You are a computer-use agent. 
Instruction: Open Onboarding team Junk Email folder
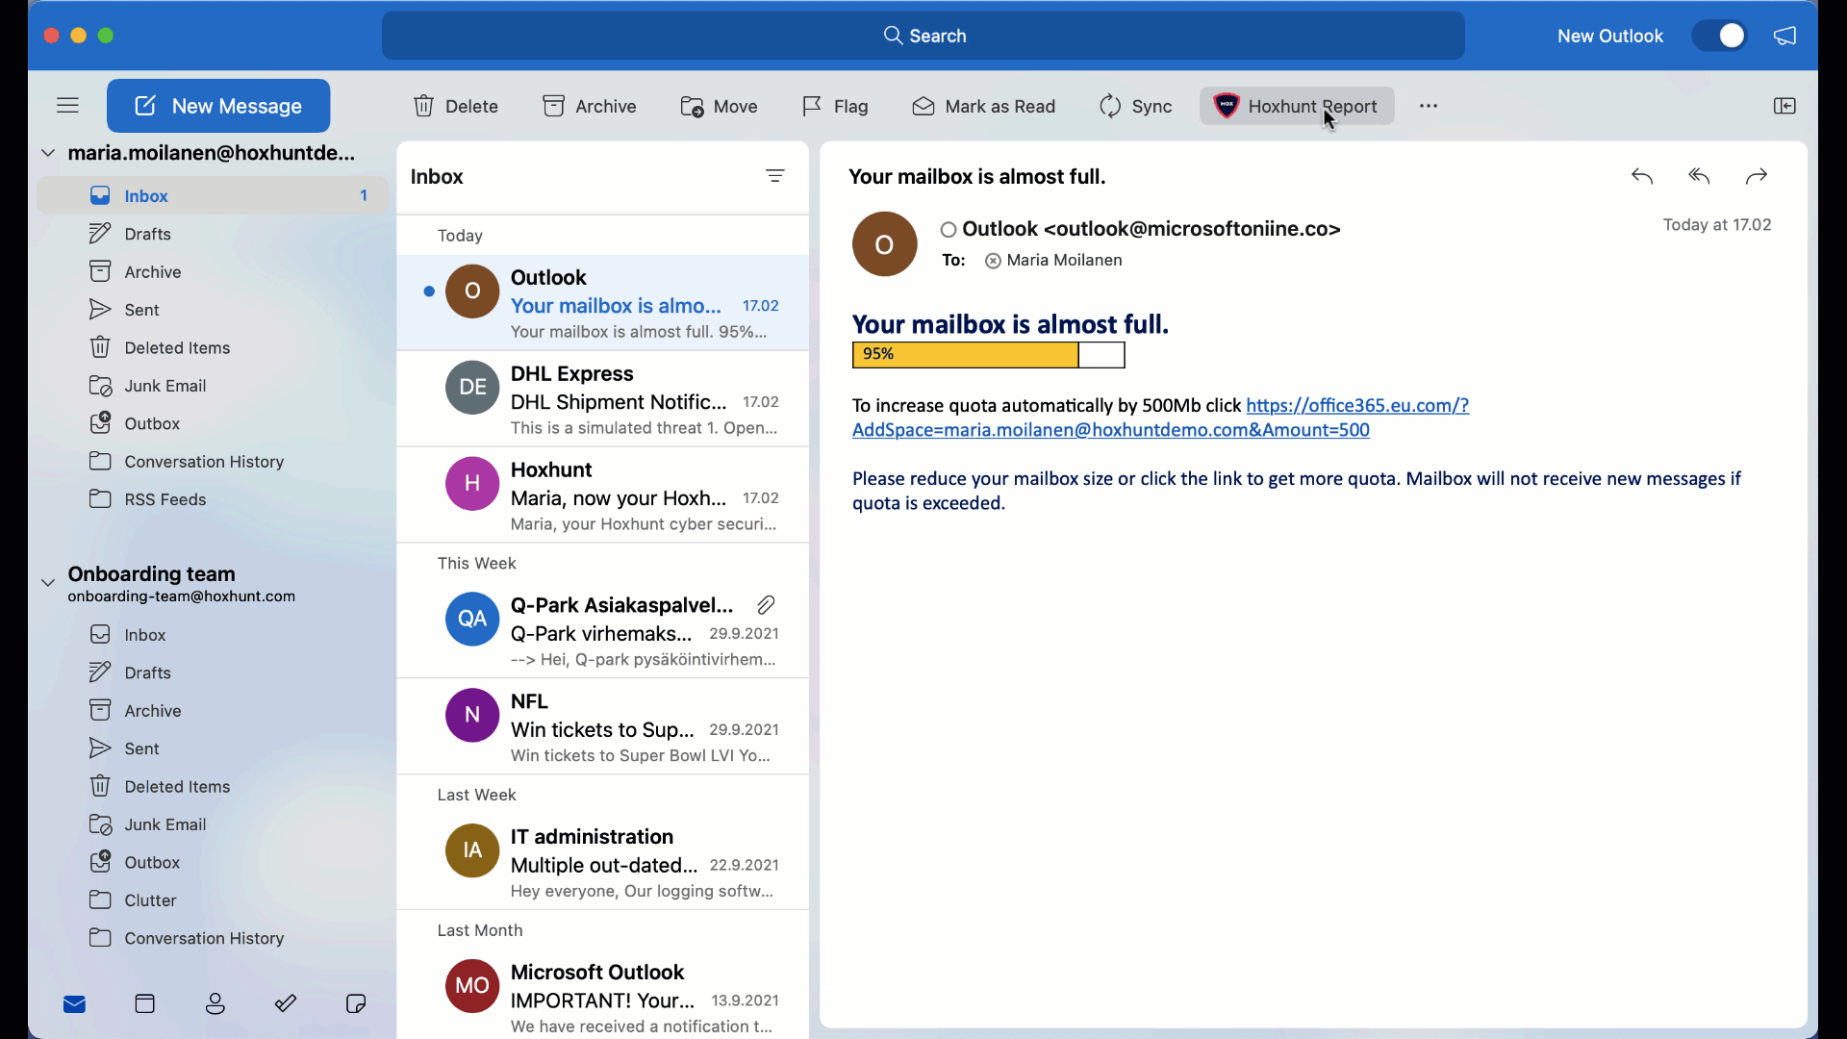click(213, 824)
